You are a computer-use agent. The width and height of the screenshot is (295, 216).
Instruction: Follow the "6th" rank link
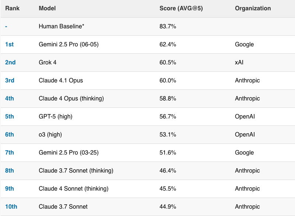coord(10,135)
